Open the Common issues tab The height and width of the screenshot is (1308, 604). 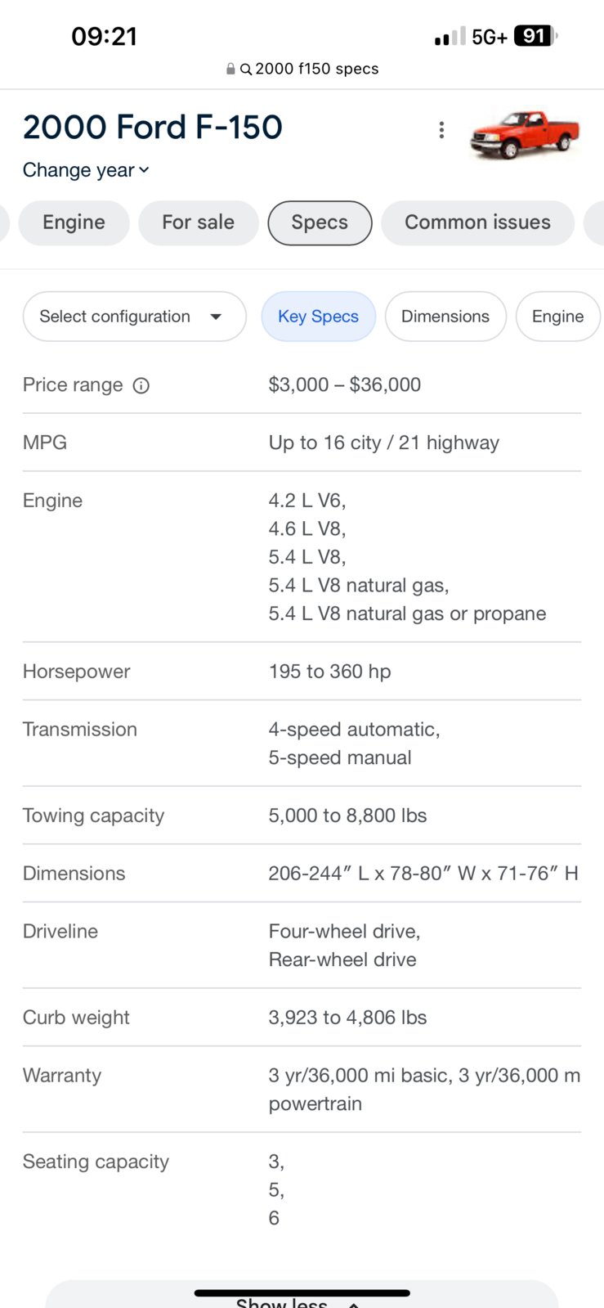[x=477, y=222]
